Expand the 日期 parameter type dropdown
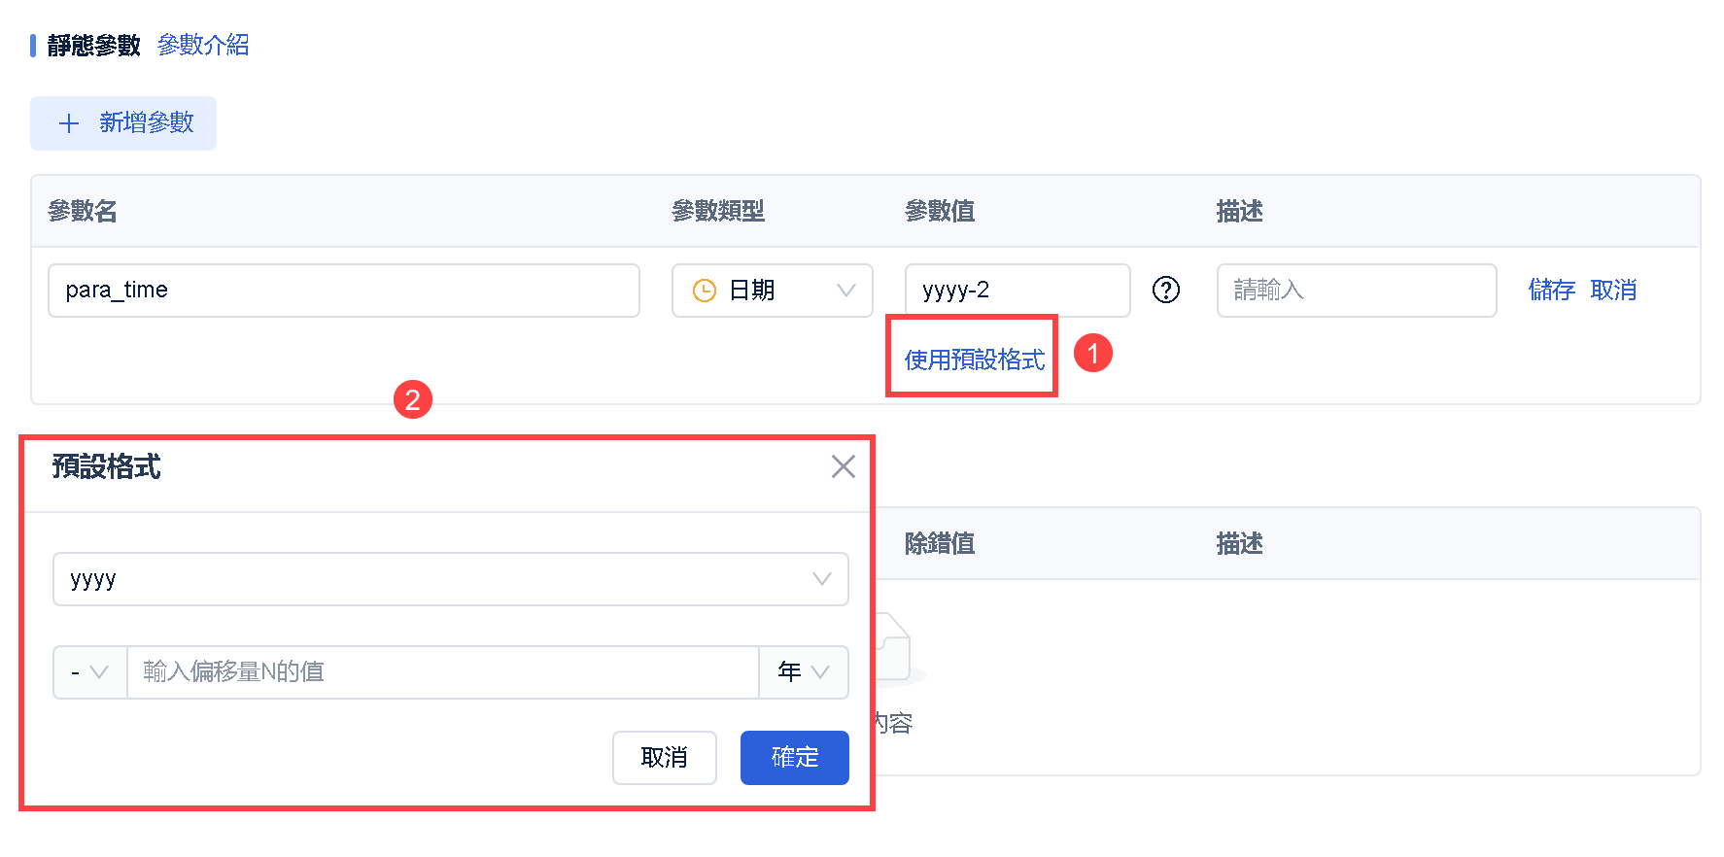Image resolution: width=1724 pixels, height=857 pixels. (845, 291)
